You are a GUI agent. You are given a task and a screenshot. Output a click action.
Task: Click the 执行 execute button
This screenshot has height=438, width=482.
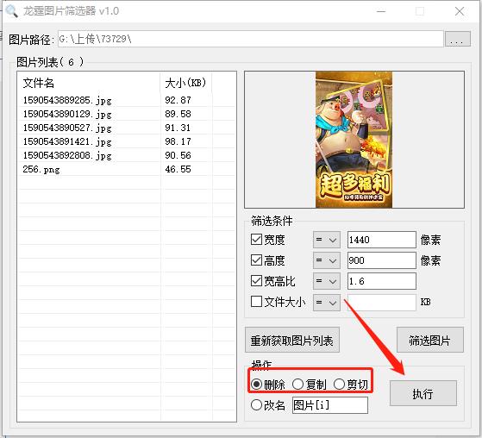423,393
